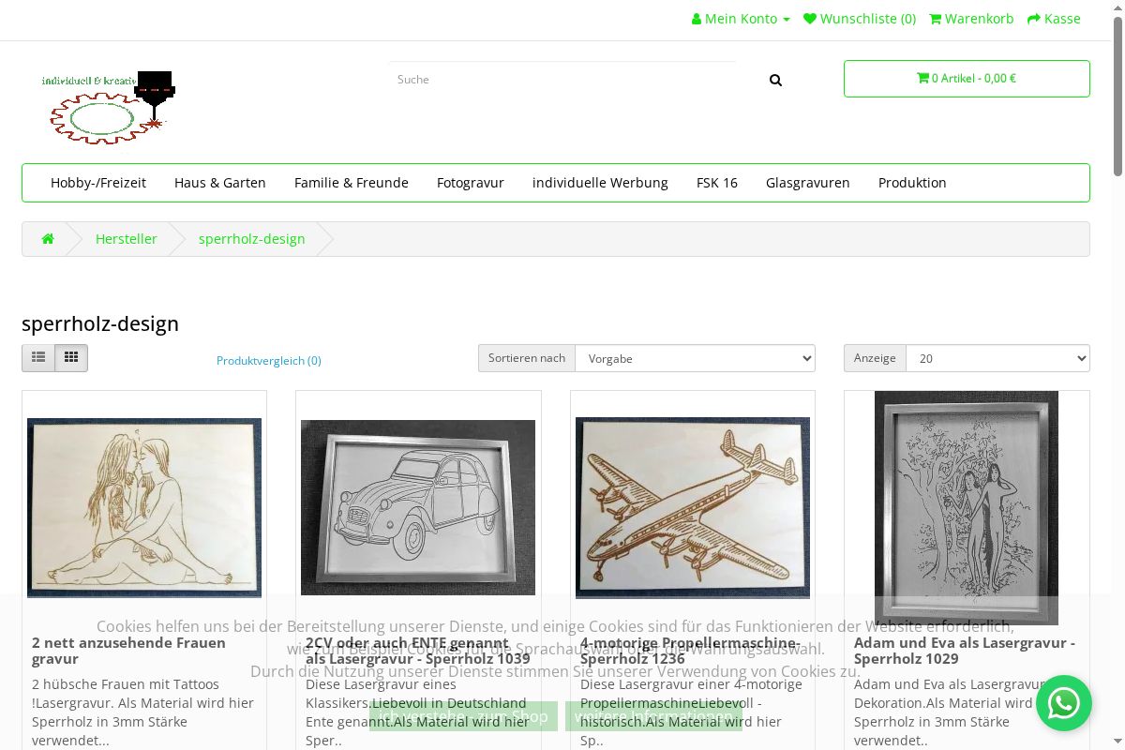
Task: Open Produktvergleich (0) link
Action: (x=269, y=361)
